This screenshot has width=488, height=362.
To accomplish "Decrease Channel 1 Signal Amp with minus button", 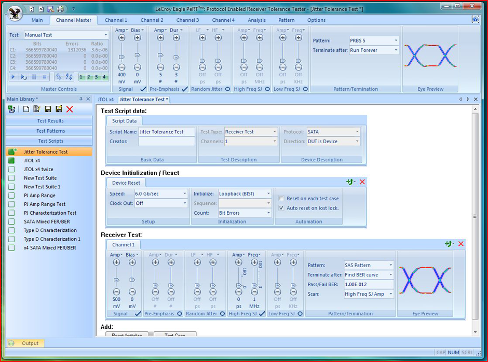I will [x=116, y=291].
